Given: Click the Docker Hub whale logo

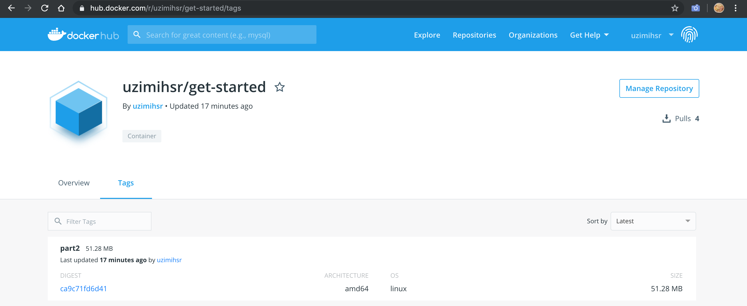Looking at the screenshot, I should [x=83, y=34].
